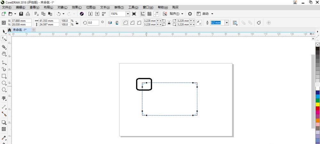Choose the scalloped corner style
320x144 pixels.
coord(132,23)
